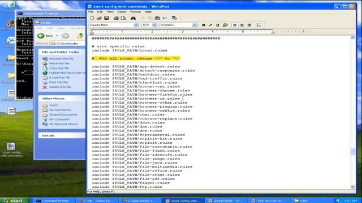Click the left indent marker on ruler

(92, 32)
